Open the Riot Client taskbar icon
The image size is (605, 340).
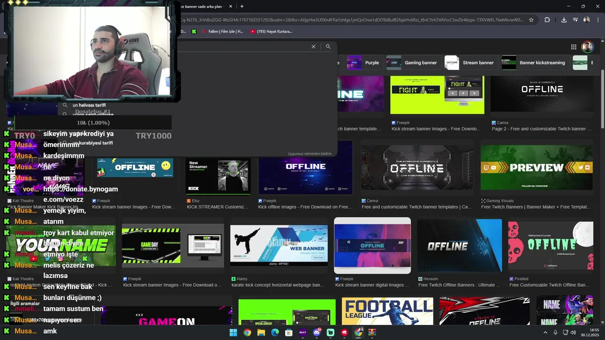coord(345,332)
